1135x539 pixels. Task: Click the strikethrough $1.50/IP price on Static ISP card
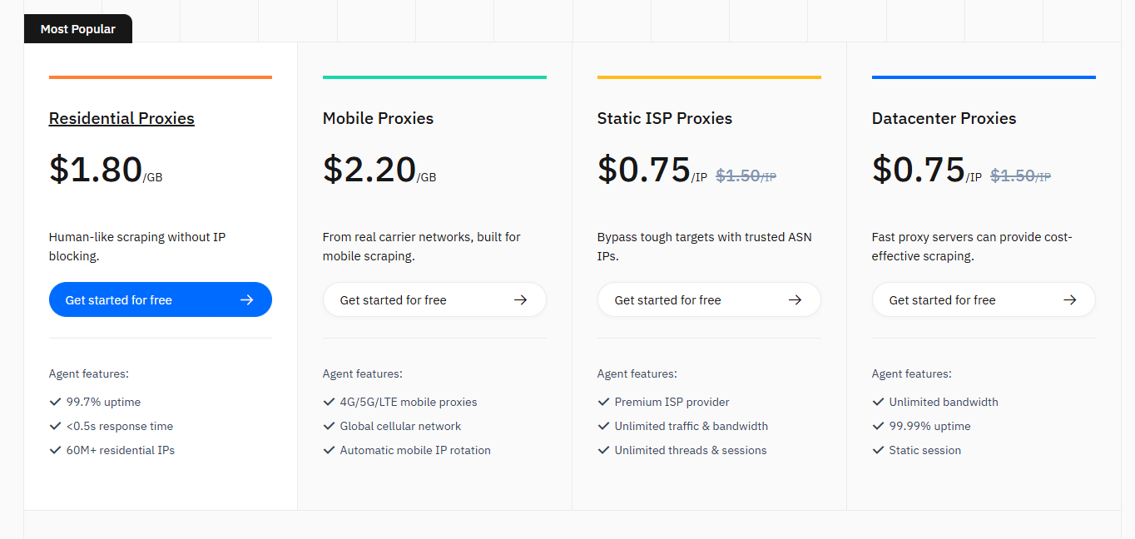[x=745, y=175]
